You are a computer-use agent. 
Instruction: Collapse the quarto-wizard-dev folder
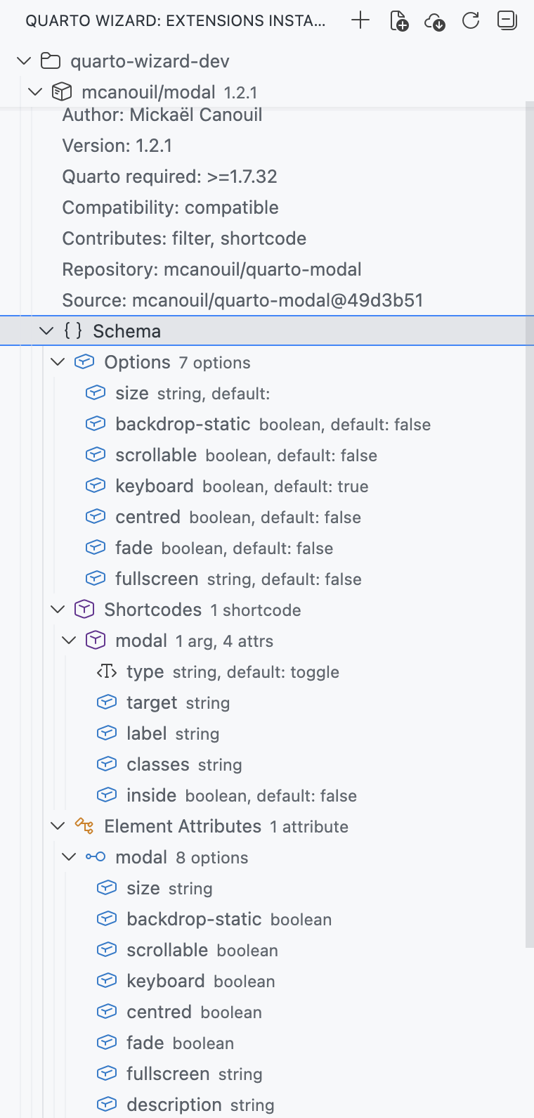click(23, 60)
